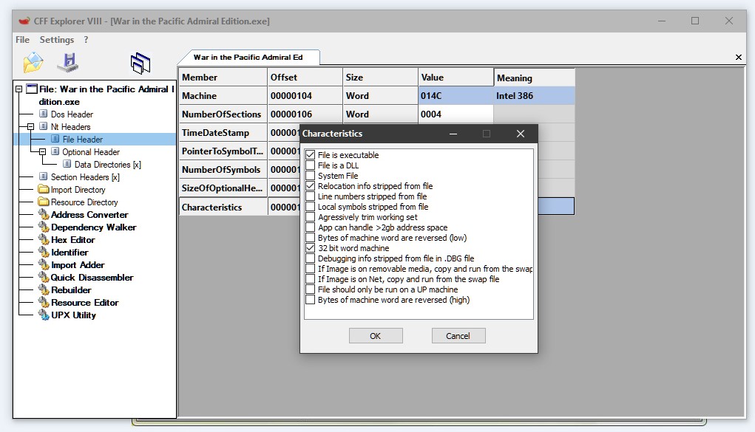Screen dimensions: 755x432
Task: Click the UPX Utility tool icon
Action: pos(44,315)
